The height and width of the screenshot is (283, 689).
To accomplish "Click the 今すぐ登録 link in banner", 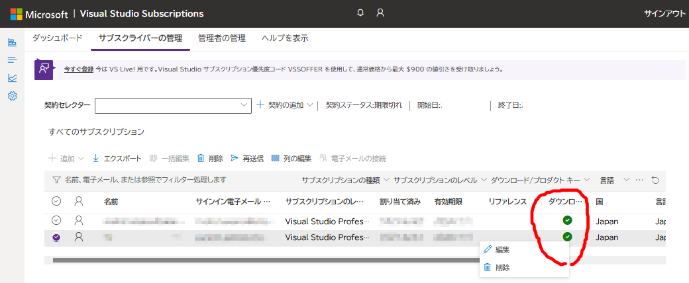I will (x=79, y=69).
